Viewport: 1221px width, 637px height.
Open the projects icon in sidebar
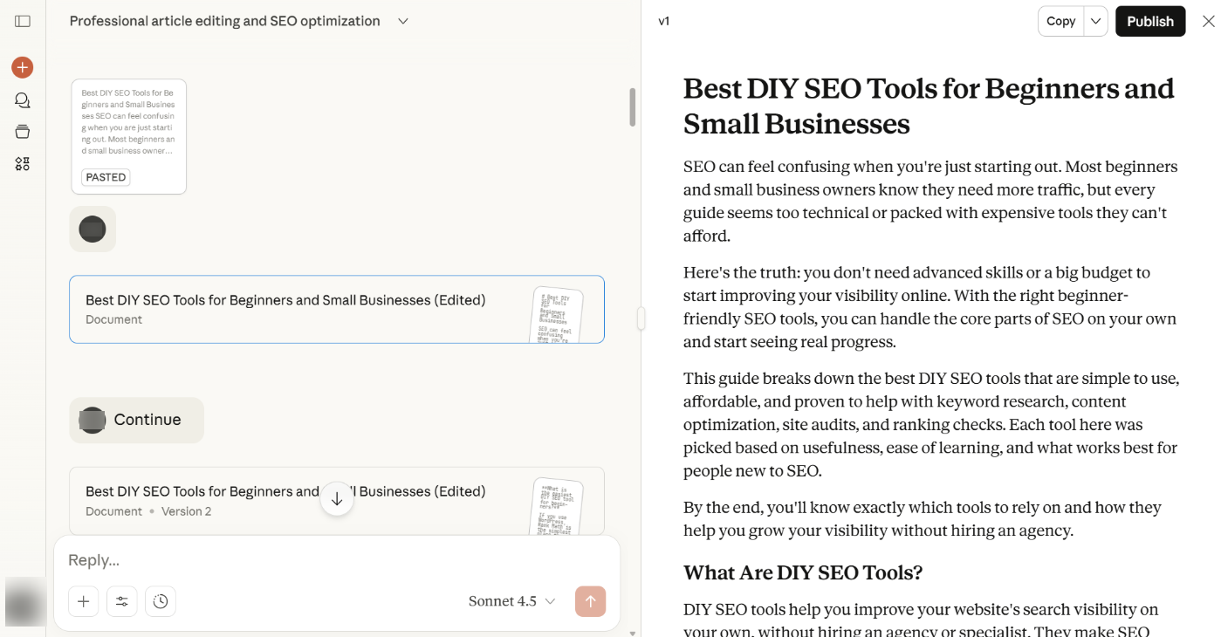coord(23,132)
